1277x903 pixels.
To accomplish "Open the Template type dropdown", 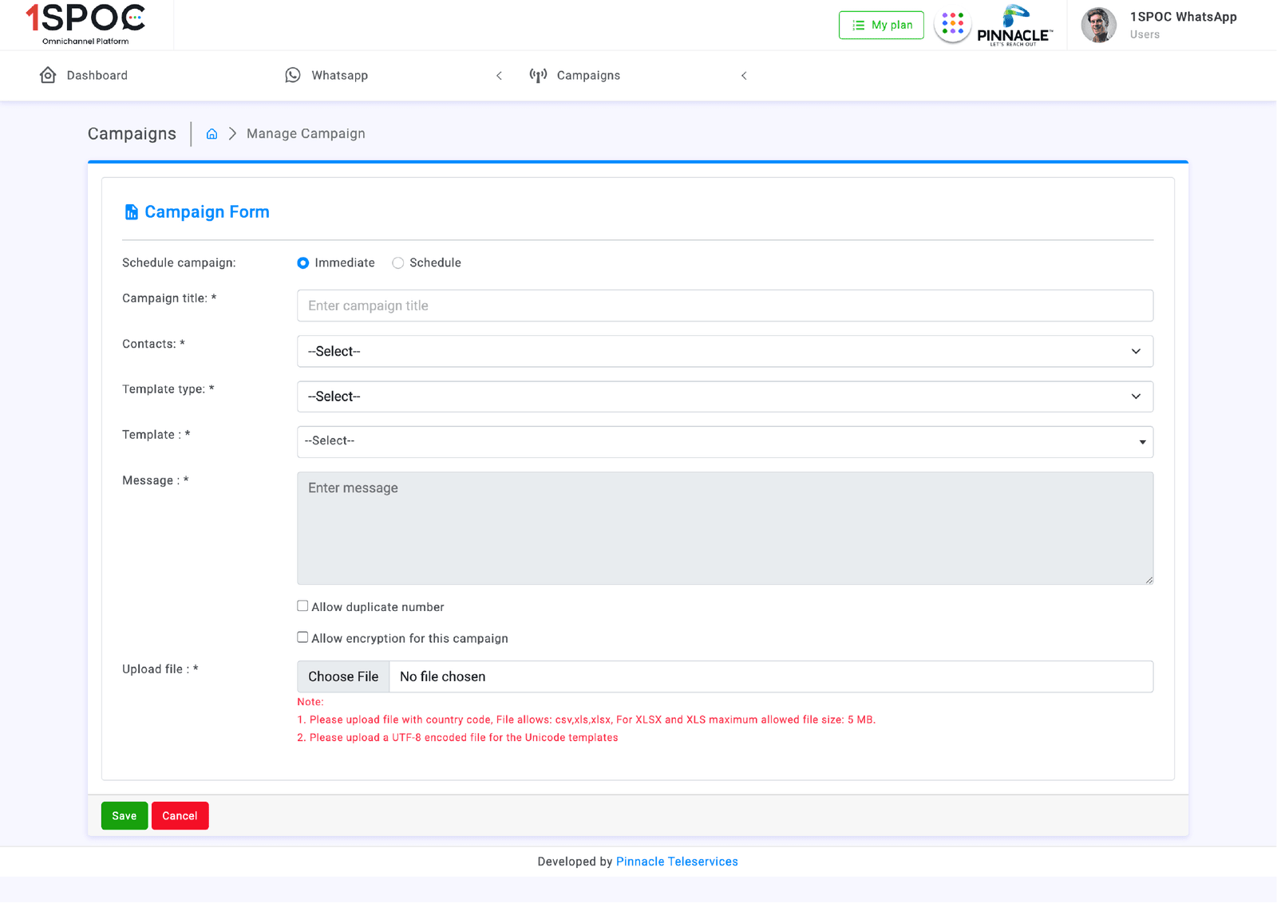I will (725, 396).
